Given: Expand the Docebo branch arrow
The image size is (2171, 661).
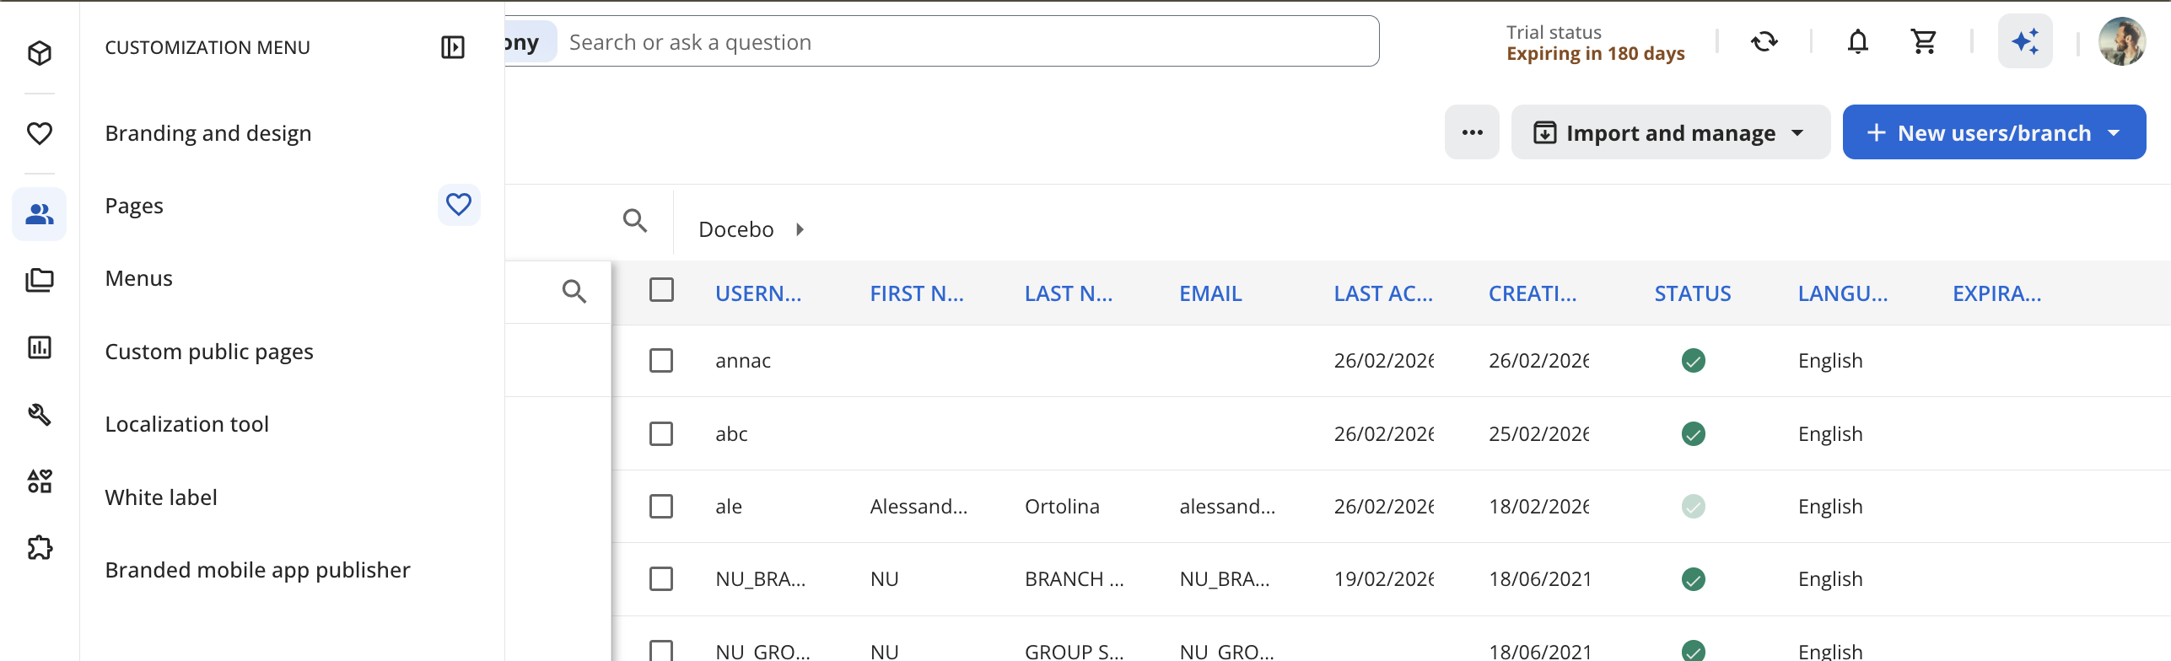Looking at the screenshot, I should (800, 229).
